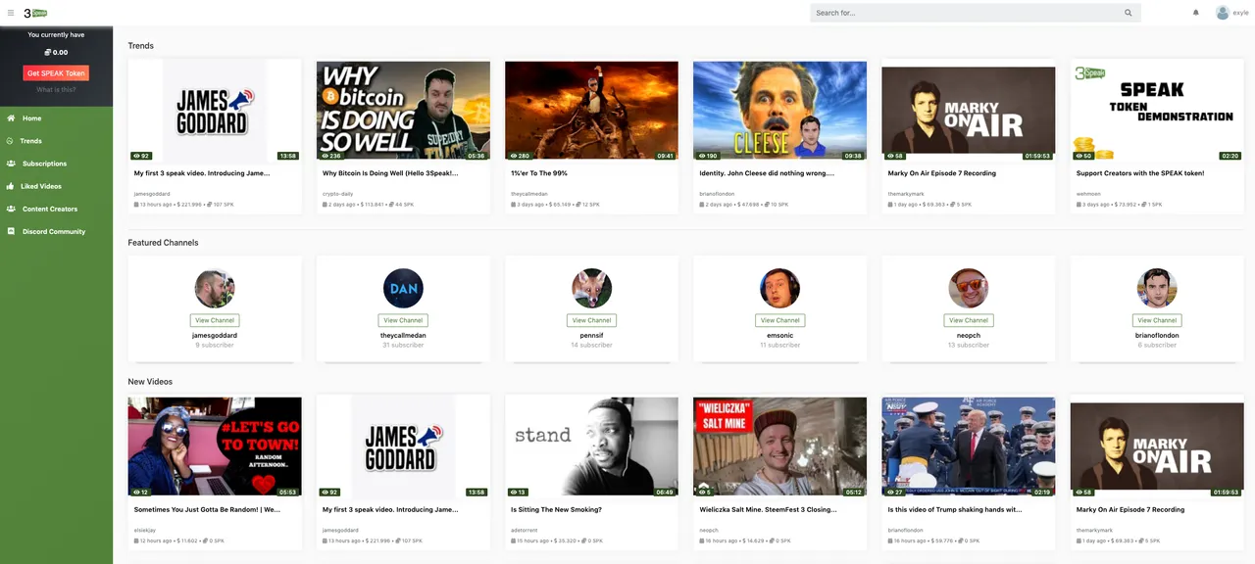Click author name 'wehmoen'
1255x564 pixels.
(1089, 194)
